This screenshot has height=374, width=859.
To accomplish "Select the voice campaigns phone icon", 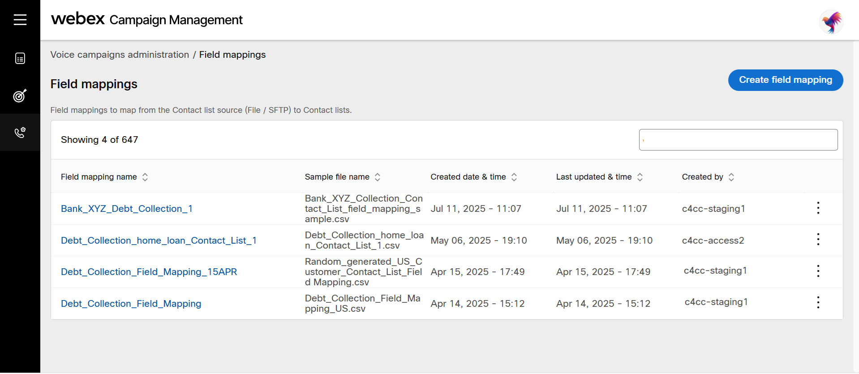I will click(20, 133).
